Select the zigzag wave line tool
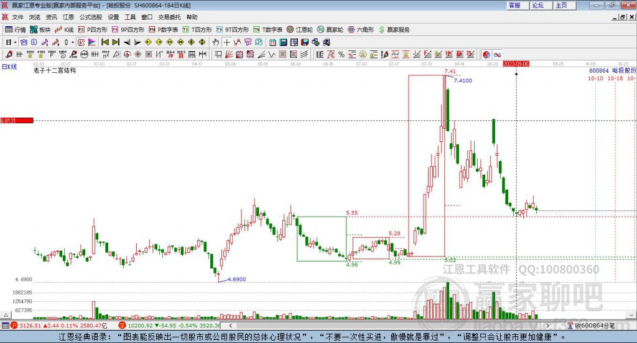The image size is (637, 343). 272,54
